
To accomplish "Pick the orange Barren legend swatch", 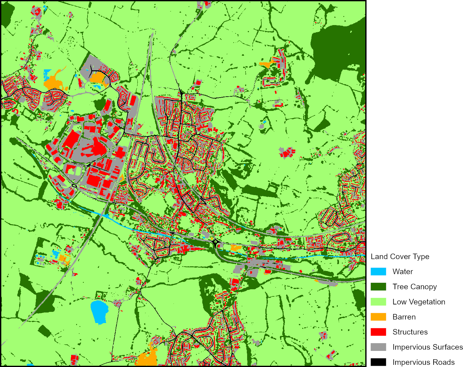I will pyautogui.click(x=378, y=317).
